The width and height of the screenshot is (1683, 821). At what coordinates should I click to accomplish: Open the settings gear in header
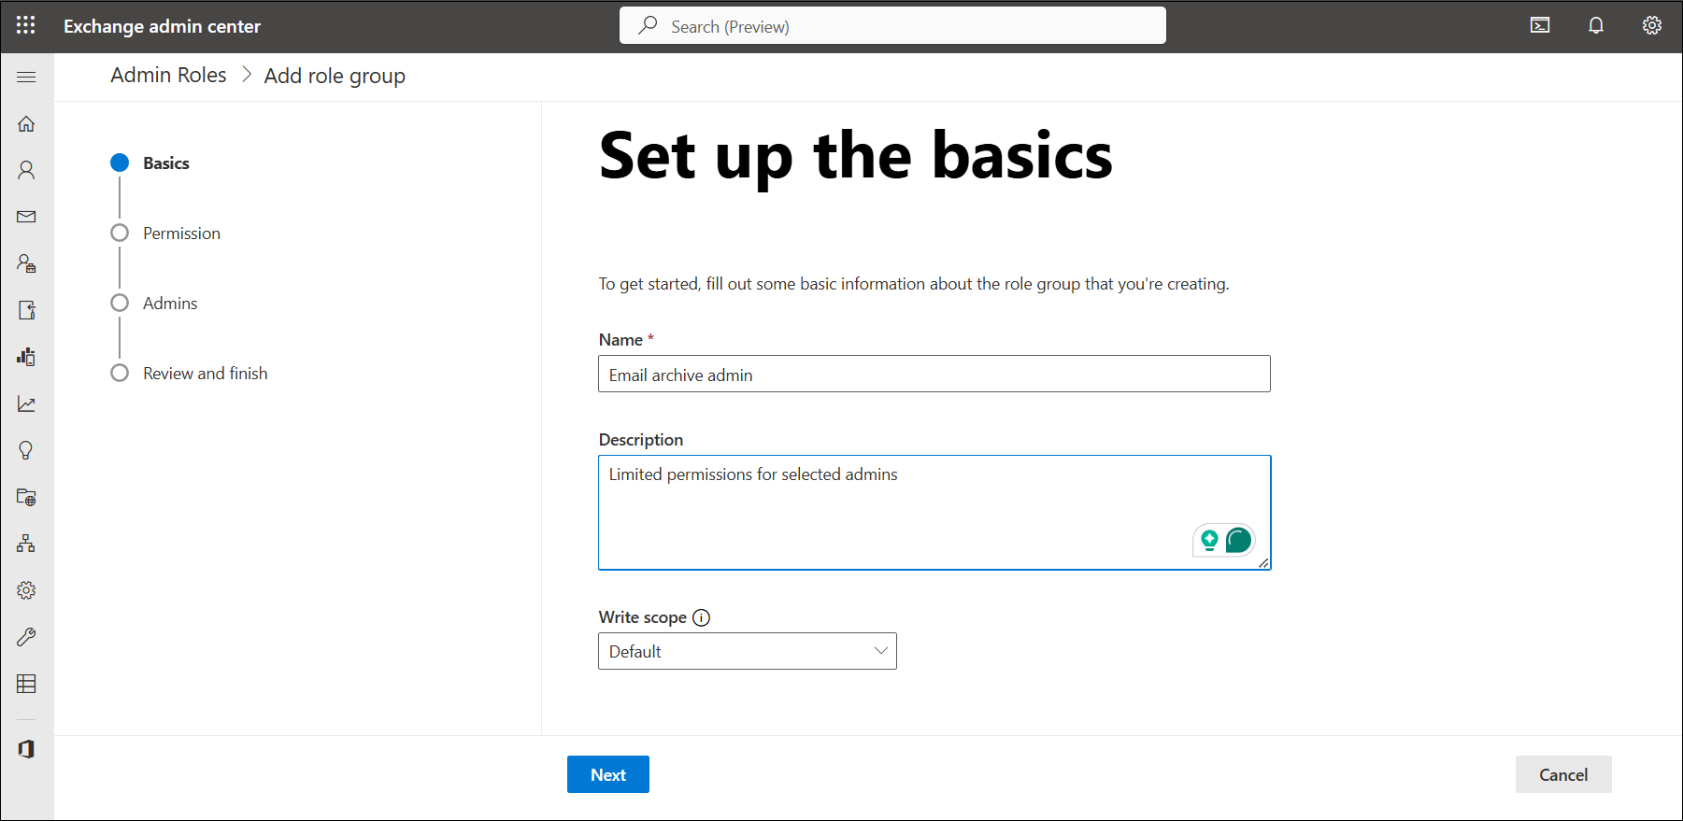1652,25
